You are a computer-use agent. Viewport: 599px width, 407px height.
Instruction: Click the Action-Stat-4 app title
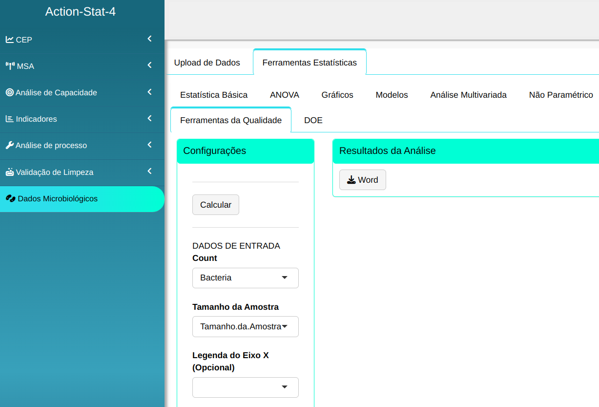[x=81, y=12]
